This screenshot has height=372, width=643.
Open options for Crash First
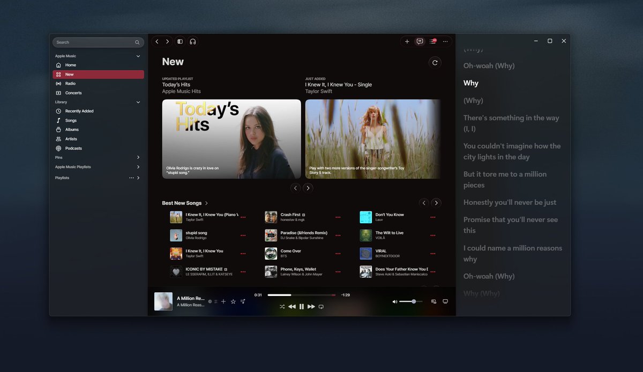point(338,217)
